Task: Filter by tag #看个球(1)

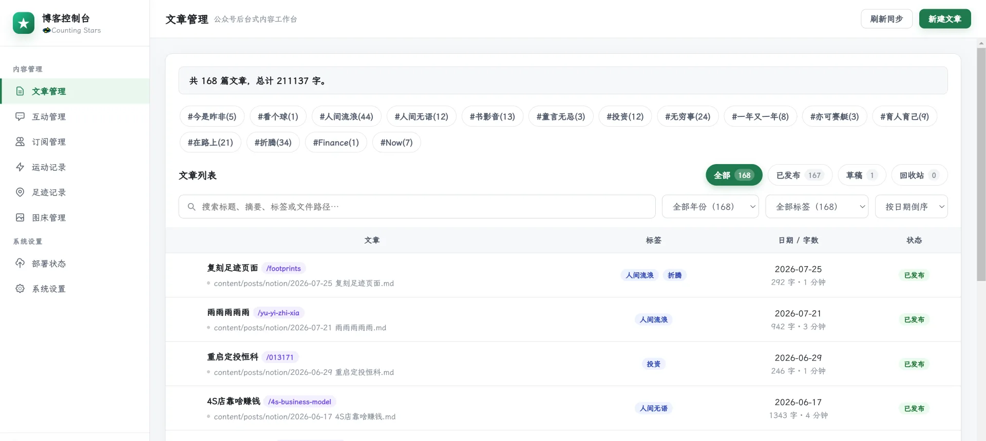Action: (278, 116)
